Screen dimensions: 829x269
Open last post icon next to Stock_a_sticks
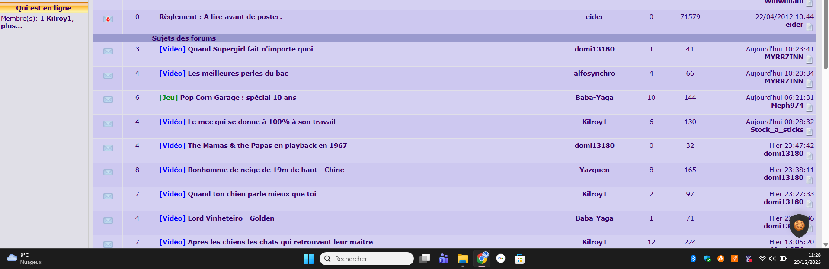[x=809, y=131]
